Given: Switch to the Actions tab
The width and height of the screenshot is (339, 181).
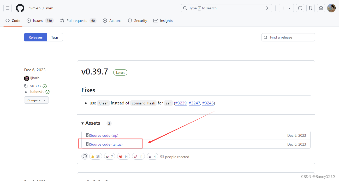Looking at the screenshot, I should (112, 21).
